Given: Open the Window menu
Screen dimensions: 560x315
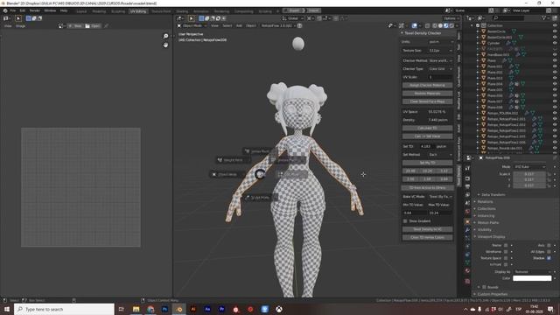Looking at the screenshot, I should coord(50,10).
